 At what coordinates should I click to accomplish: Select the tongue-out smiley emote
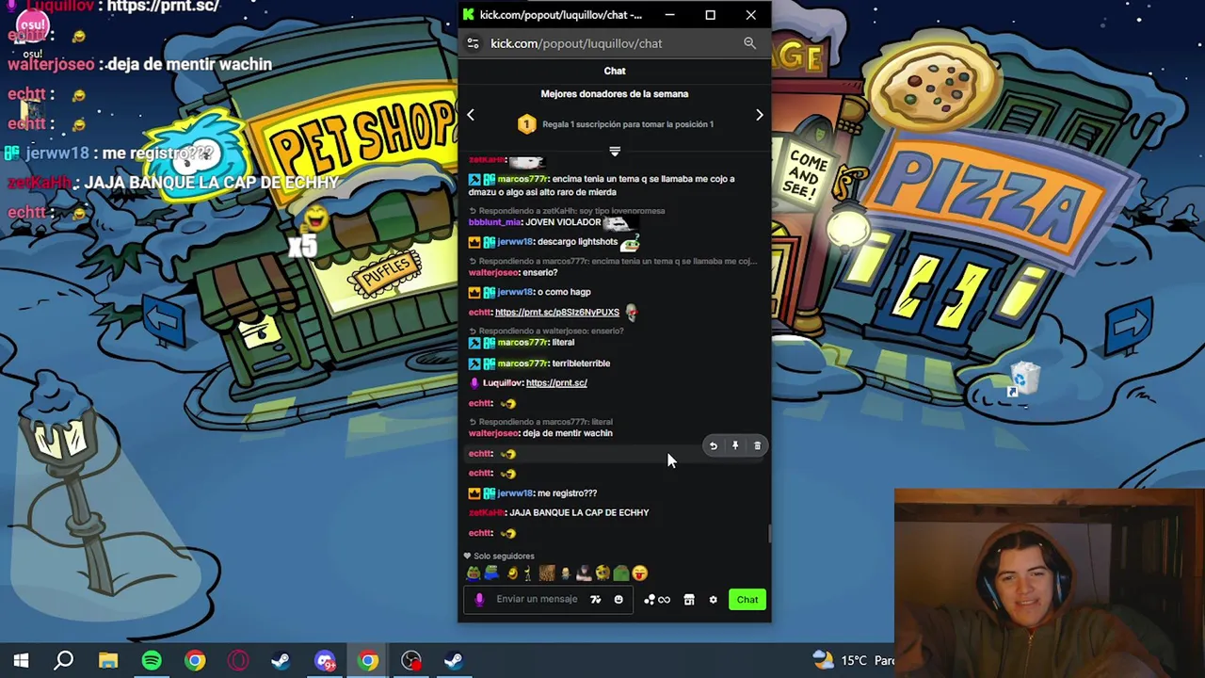[640, 573]
